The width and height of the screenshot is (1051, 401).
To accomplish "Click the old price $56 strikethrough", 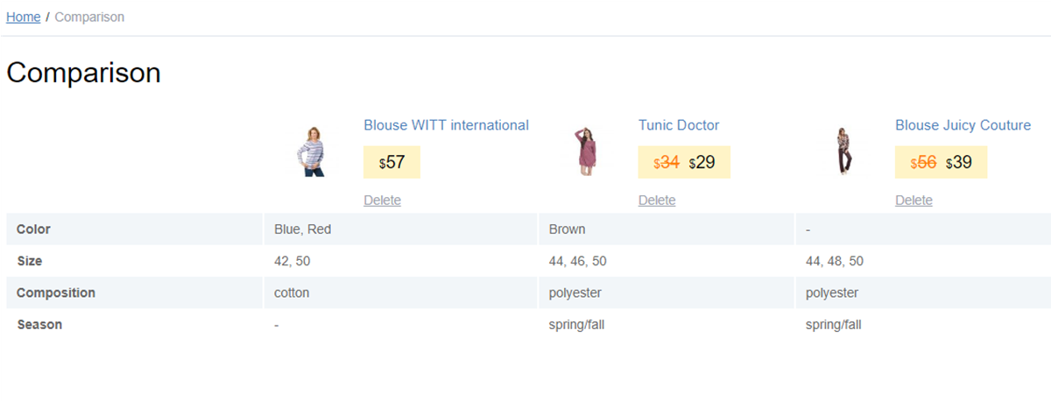I will pyautogui.click(x=923, y=163).
